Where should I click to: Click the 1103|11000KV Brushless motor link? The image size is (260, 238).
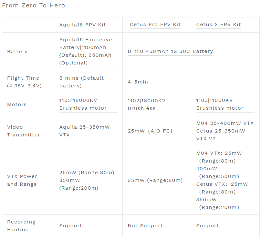(220, 104)
